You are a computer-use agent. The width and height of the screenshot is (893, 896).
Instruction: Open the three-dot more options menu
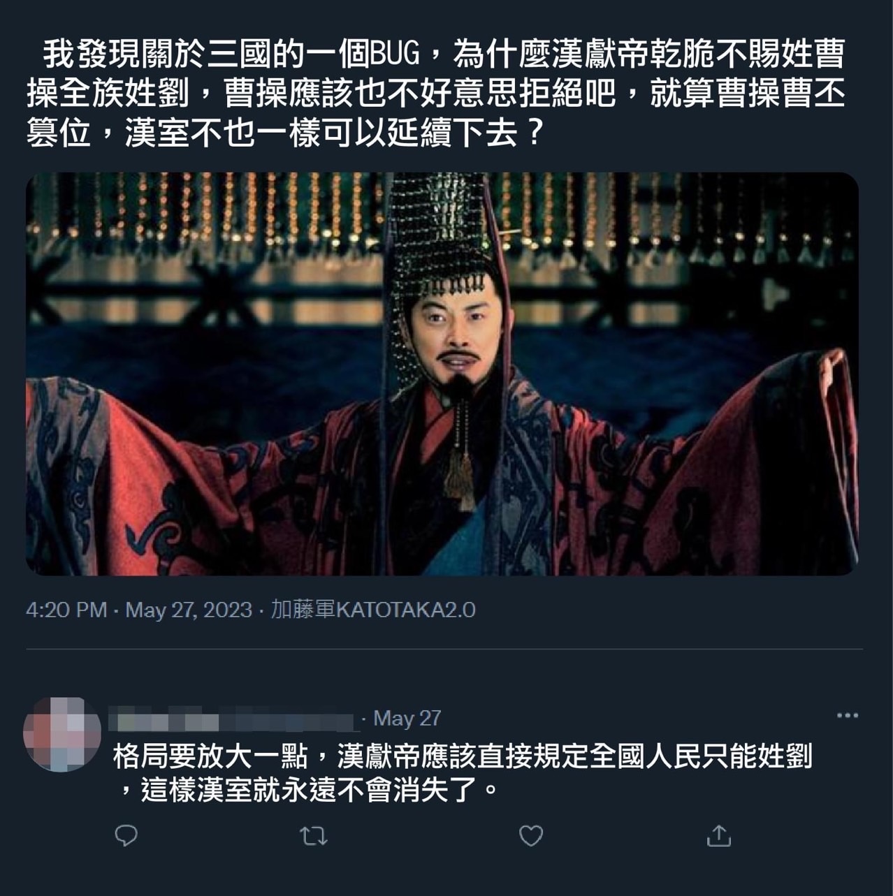click(x=847, y=715)
